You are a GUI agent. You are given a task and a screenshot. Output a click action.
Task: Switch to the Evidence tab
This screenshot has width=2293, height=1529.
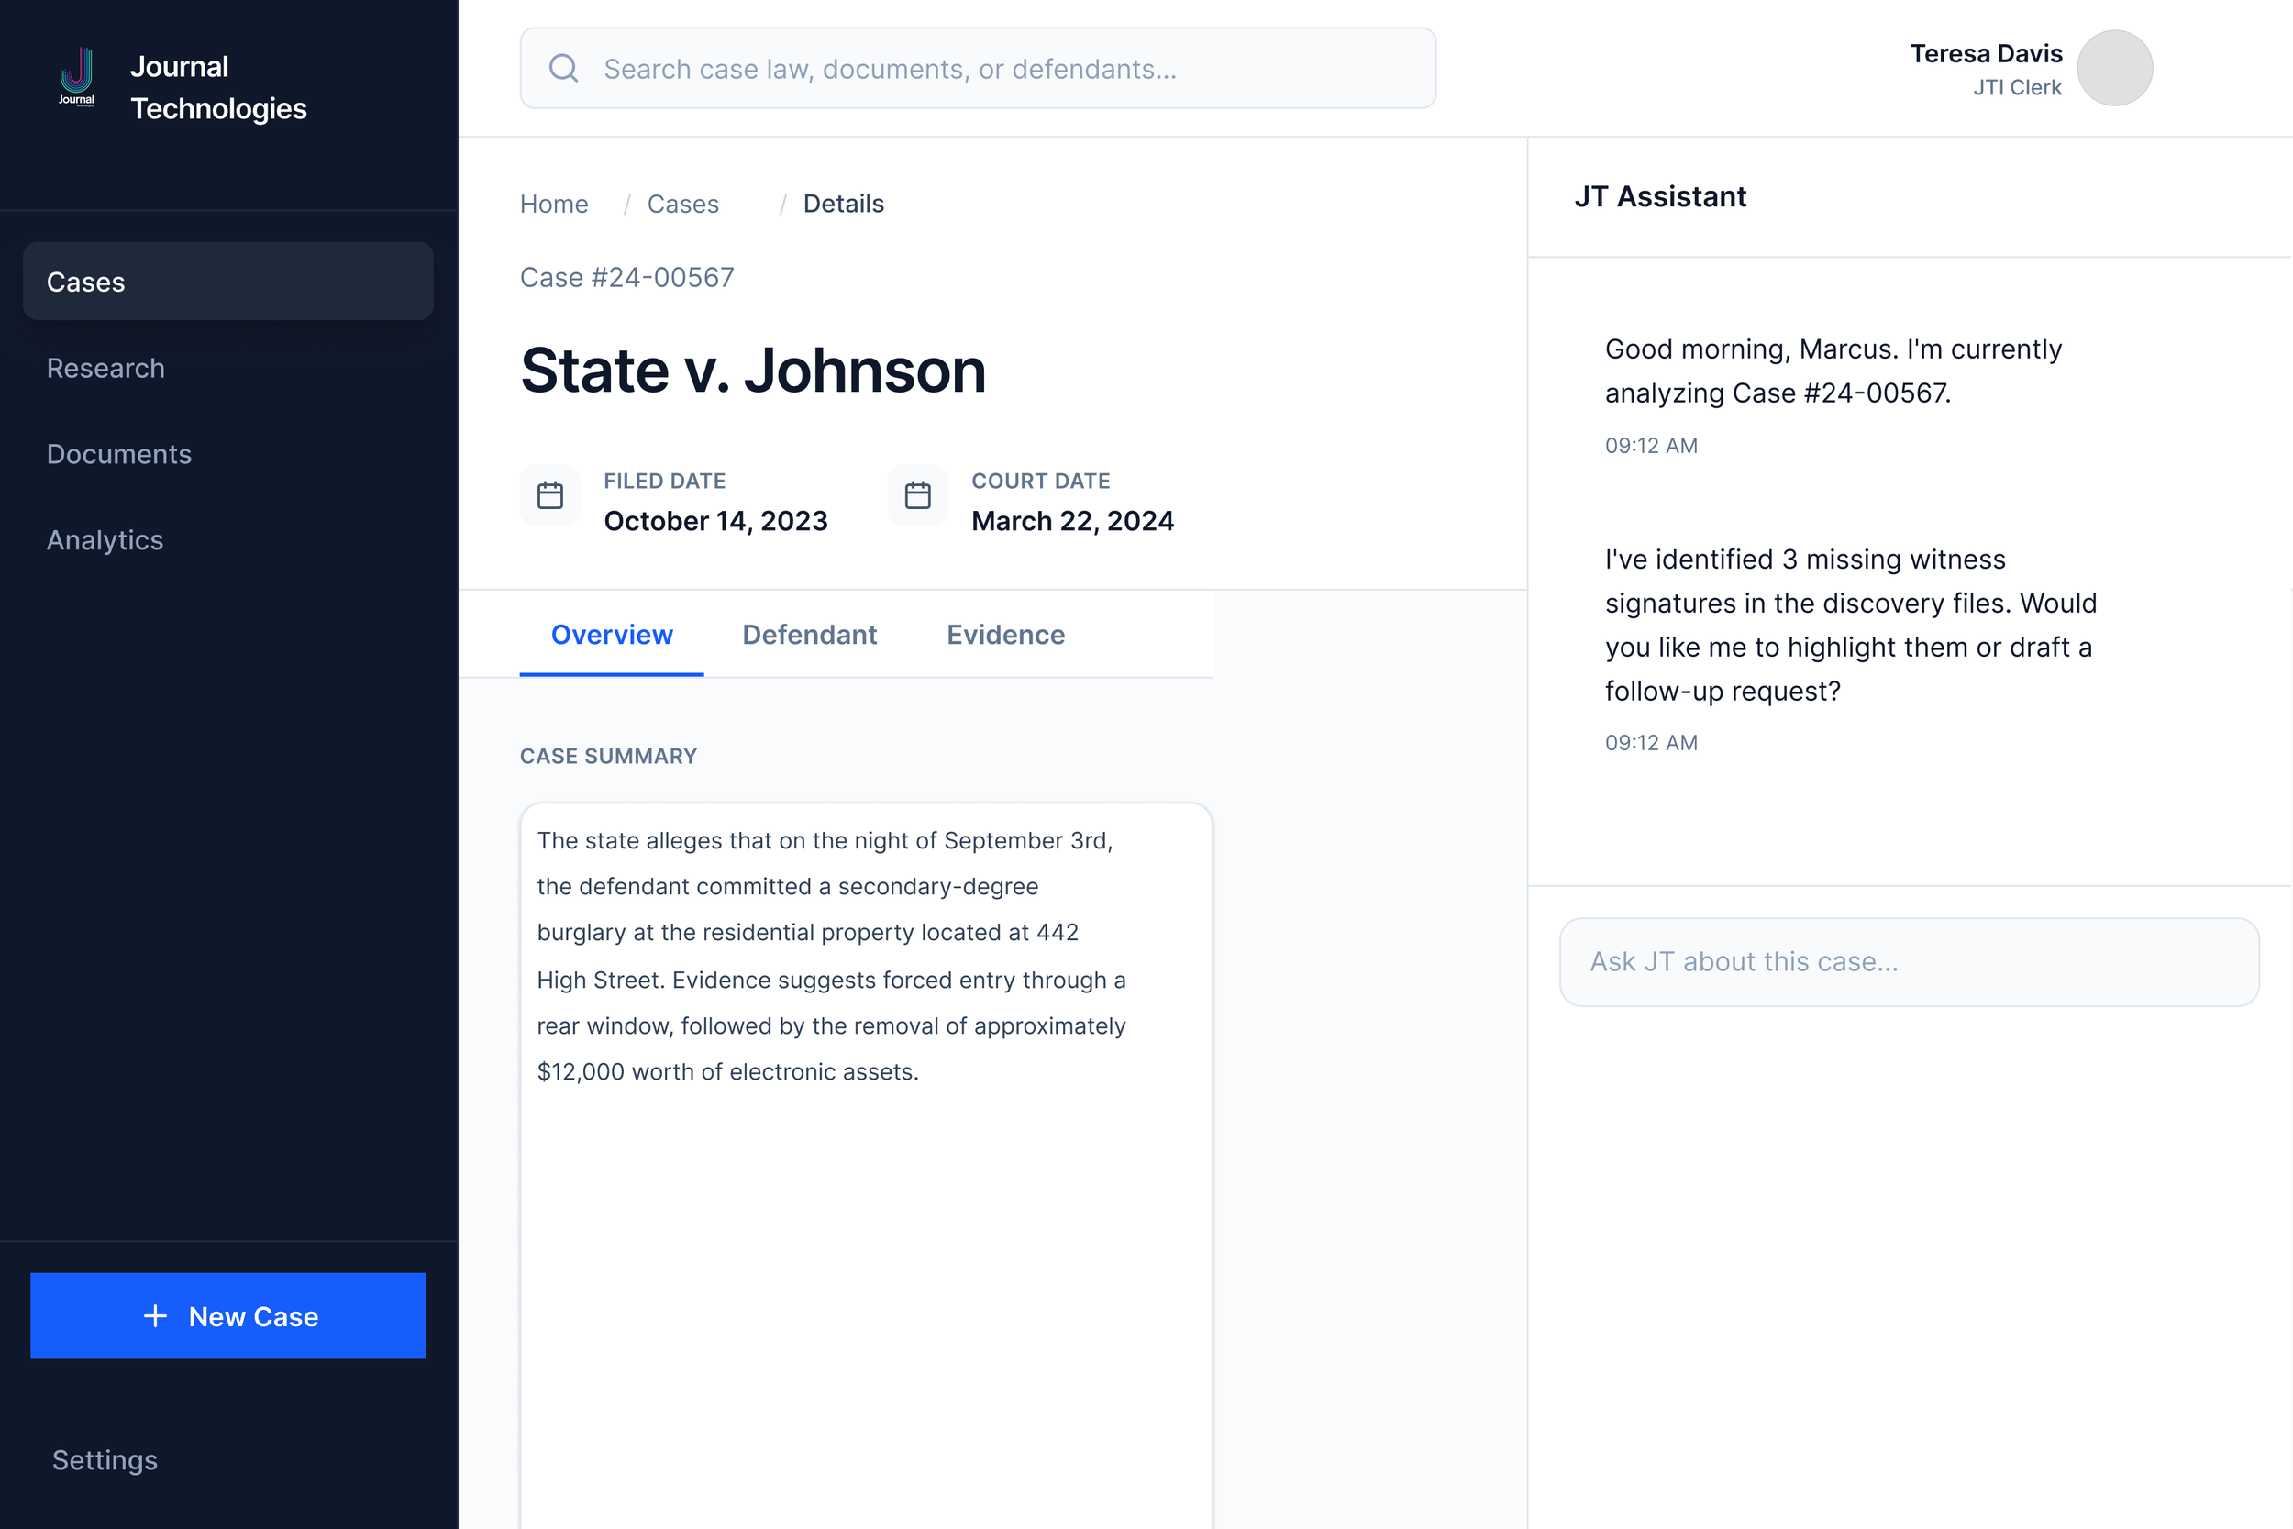[1005, 635]
